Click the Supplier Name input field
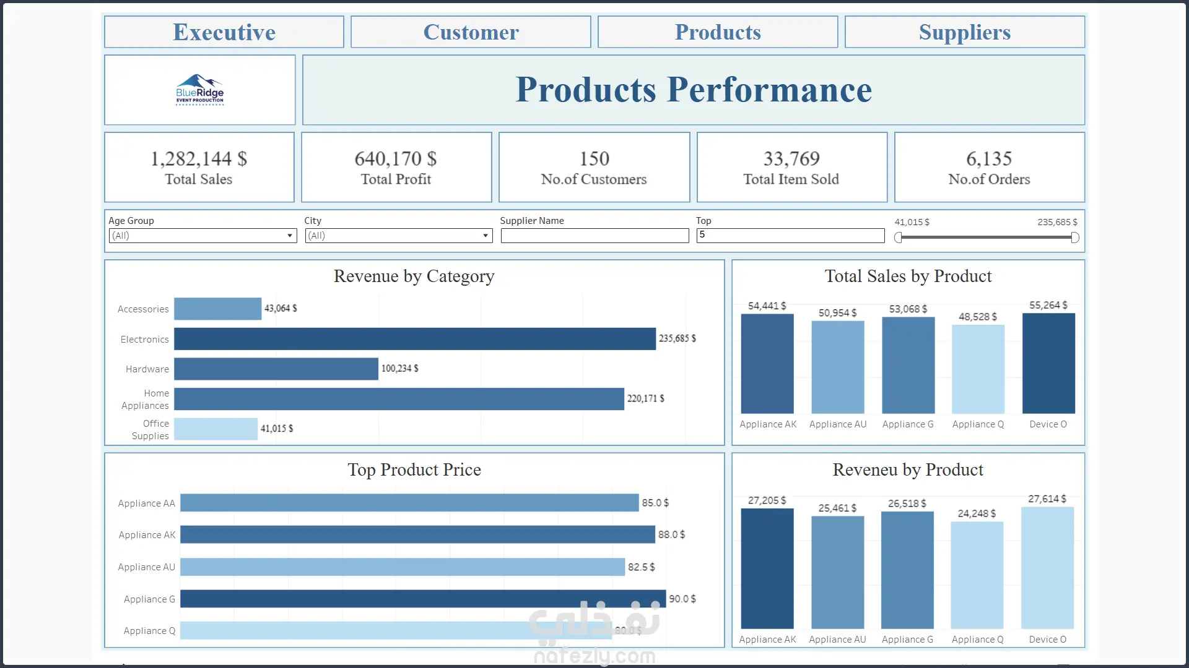 pos(594,236)
